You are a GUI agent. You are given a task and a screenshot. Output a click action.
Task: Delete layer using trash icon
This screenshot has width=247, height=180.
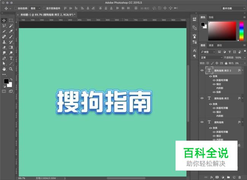pyautogui.click(x=239, y=177)
